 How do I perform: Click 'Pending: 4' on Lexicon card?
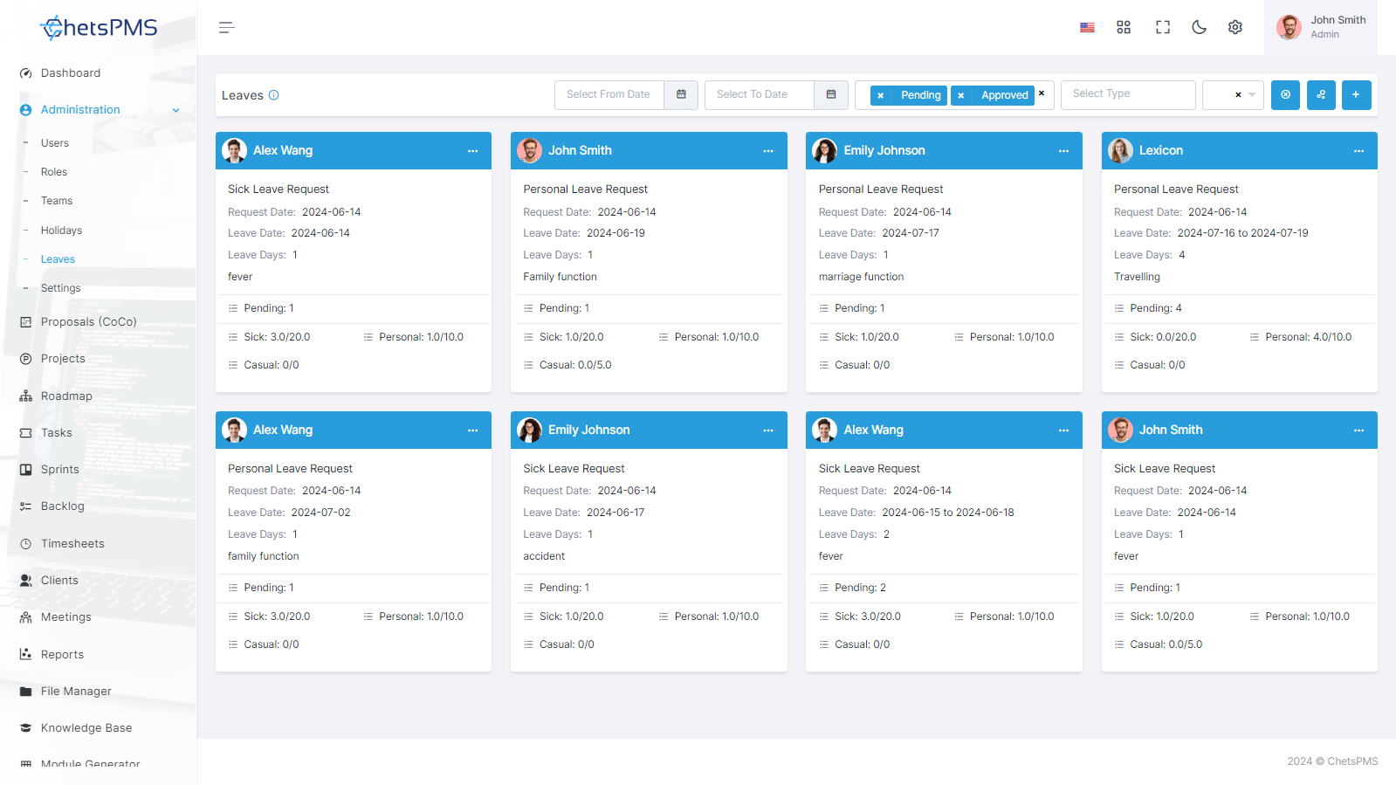[1156, 308]
